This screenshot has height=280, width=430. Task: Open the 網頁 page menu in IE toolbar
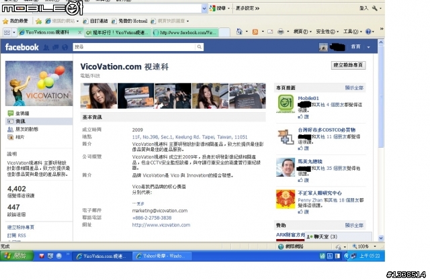[302, 32]
